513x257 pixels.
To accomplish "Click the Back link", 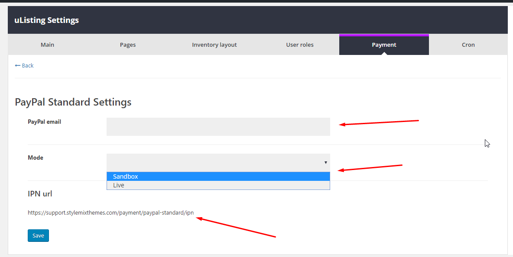I will tap(24, 66).
